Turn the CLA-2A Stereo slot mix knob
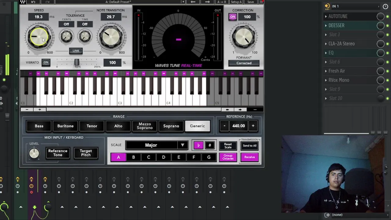 click(x=380, y=44)
